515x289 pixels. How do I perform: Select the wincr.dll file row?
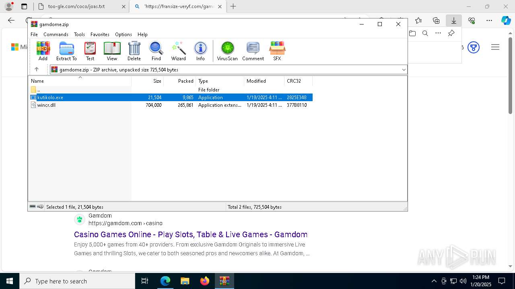point(171,105)
